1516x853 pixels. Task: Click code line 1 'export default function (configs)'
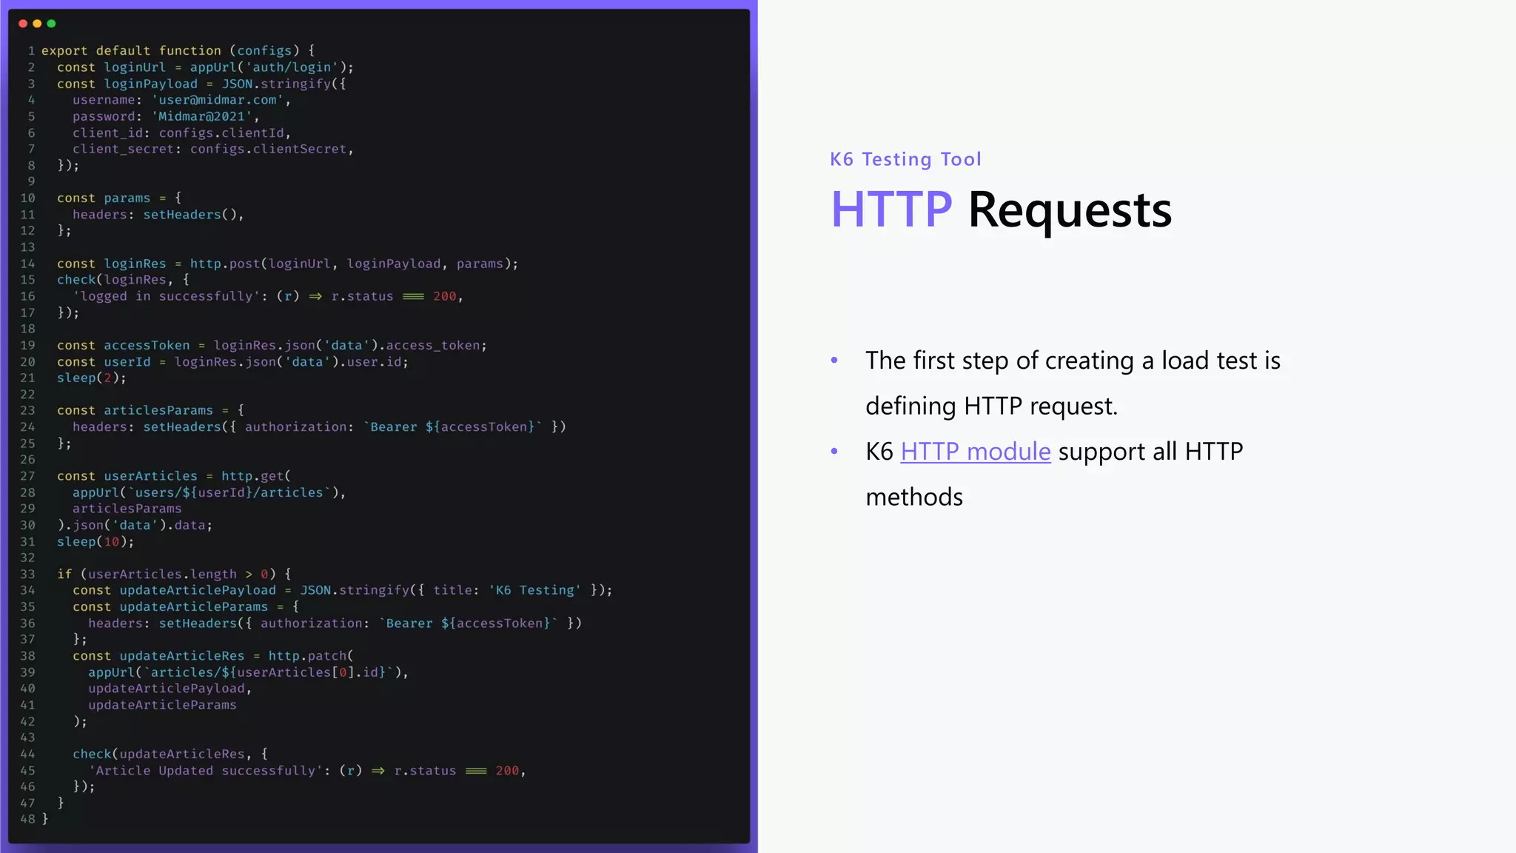(x=178, y=50)
